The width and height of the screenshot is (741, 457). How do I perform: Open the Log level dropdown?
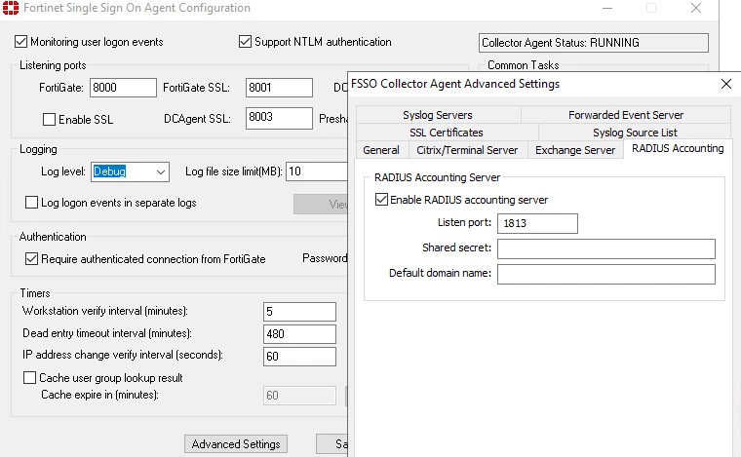[130, 171]
